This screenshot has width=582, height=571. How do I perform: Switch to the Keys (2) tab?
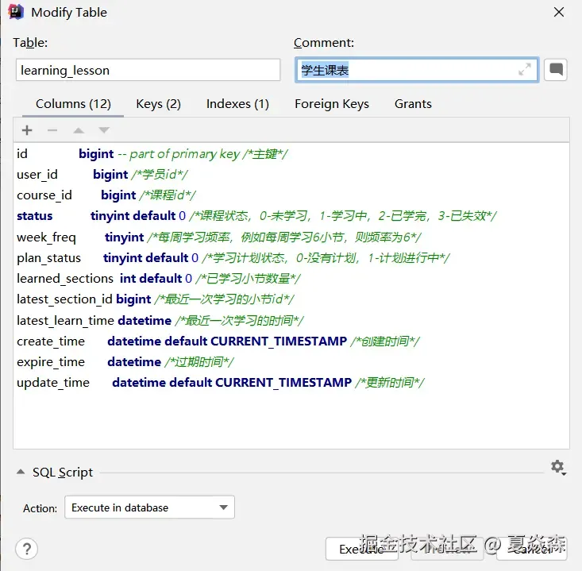tap(159, 104)
